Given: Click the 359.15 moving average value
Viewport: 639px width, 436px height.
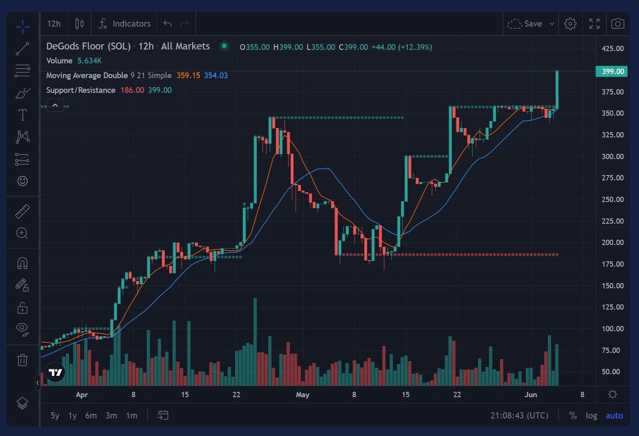Looking at the screenshot, I should 189,75.
